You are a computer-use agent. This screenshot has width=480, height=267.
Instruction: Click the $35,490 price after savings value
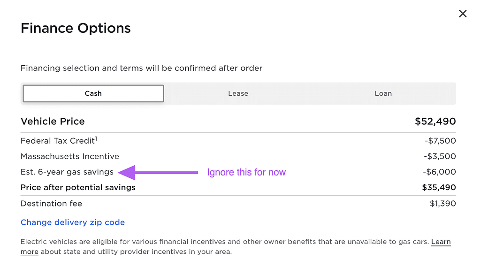pos(439,187)
